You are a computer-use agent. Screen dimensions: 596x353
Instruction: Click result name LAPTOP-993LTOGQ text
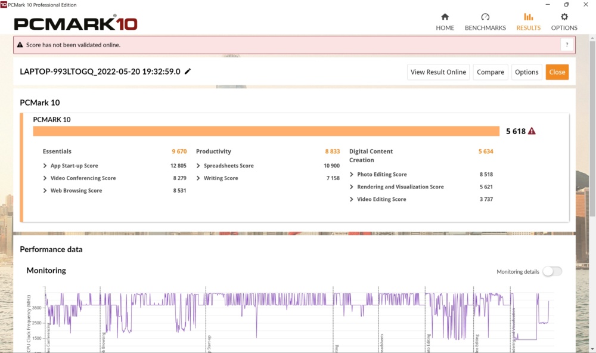click(x=100, y=72)
